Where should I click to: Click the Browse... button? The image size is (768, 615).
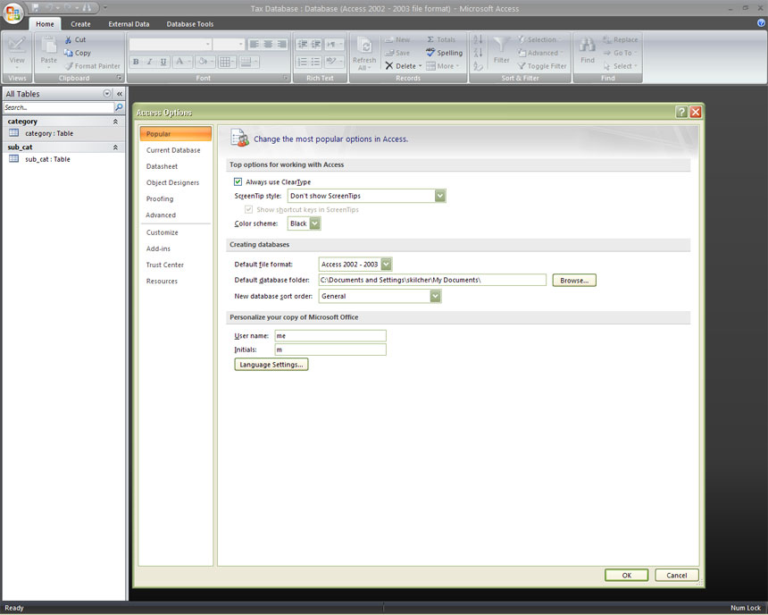click(x=574, y=280)
